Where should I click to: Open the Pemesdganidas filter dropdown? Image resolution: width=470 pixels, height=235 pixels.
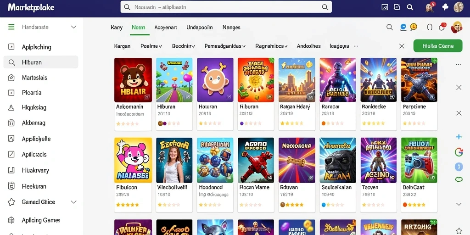[x=225, y=46]
